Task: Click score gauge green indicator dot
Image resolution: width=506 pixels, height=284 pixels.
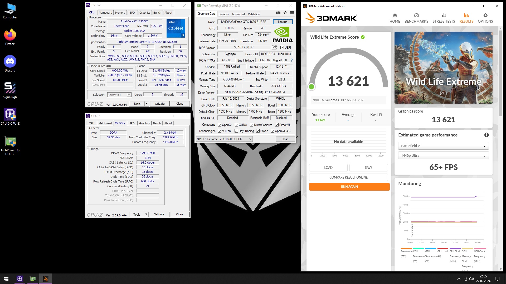Action: pyautogui.click(x=312, y=87)
